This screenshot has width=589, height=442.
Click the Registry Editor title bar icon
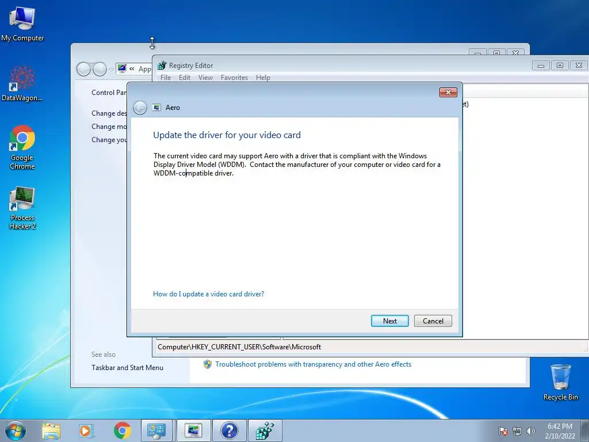[x=162, y=66]
